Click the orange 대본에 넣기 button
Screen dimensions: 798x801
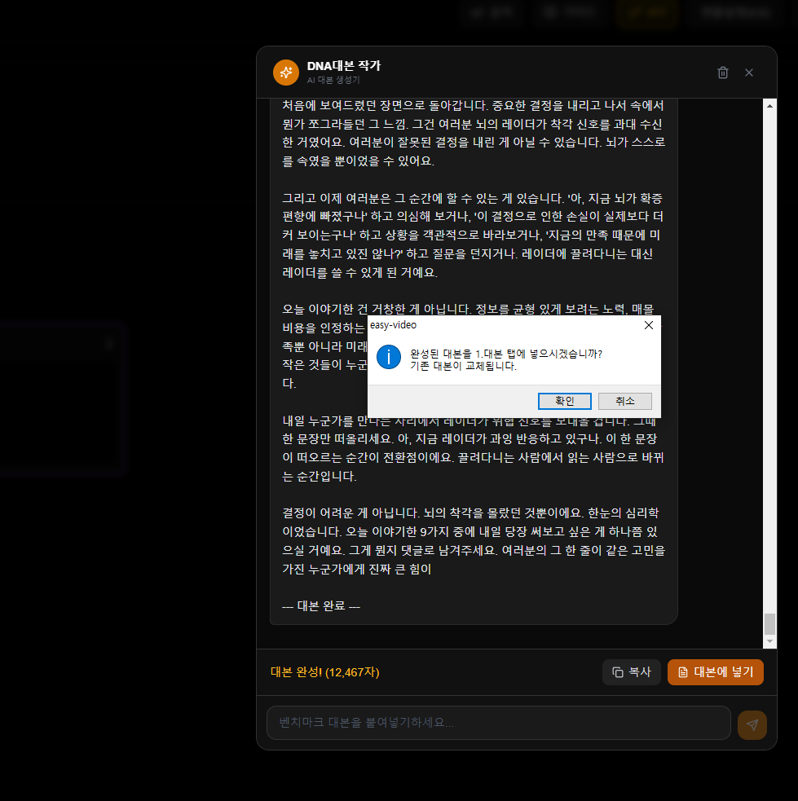coord(715,672)
